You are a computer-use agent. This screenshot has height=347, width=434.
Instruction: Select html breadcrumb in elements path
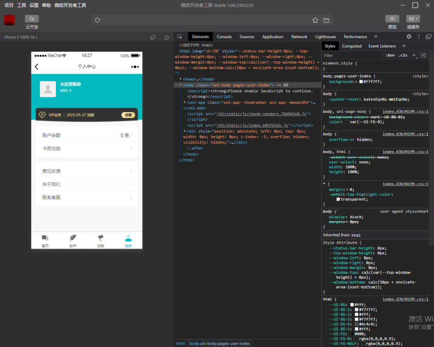tap(181, 344)
